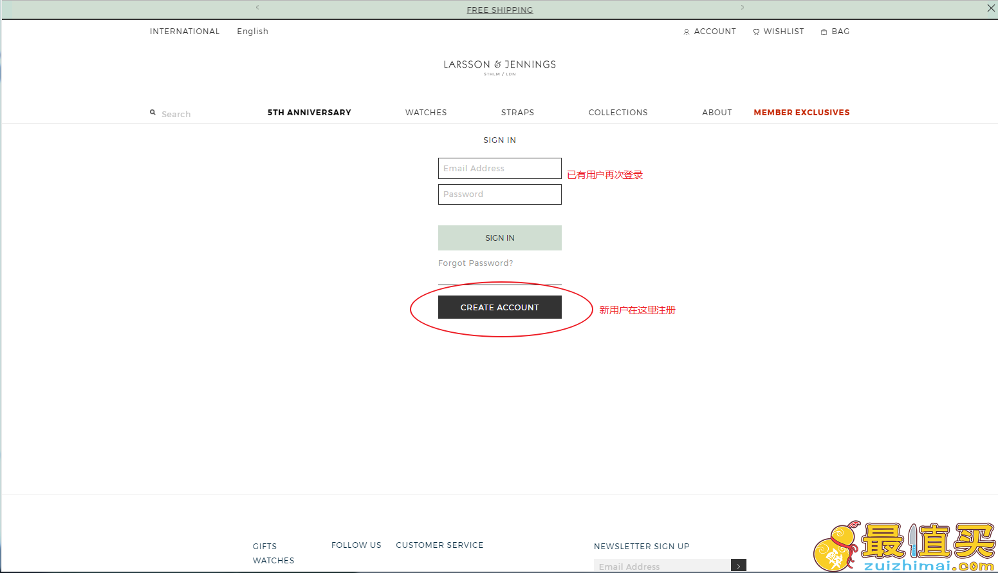
Task: Click the Free Shipping banner link
Action: [500, 10]
